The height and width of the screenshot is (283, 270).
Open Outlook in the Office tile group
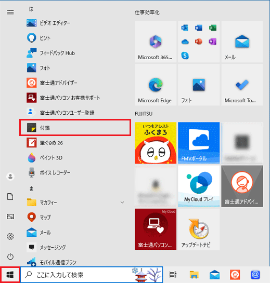[185, 28]
